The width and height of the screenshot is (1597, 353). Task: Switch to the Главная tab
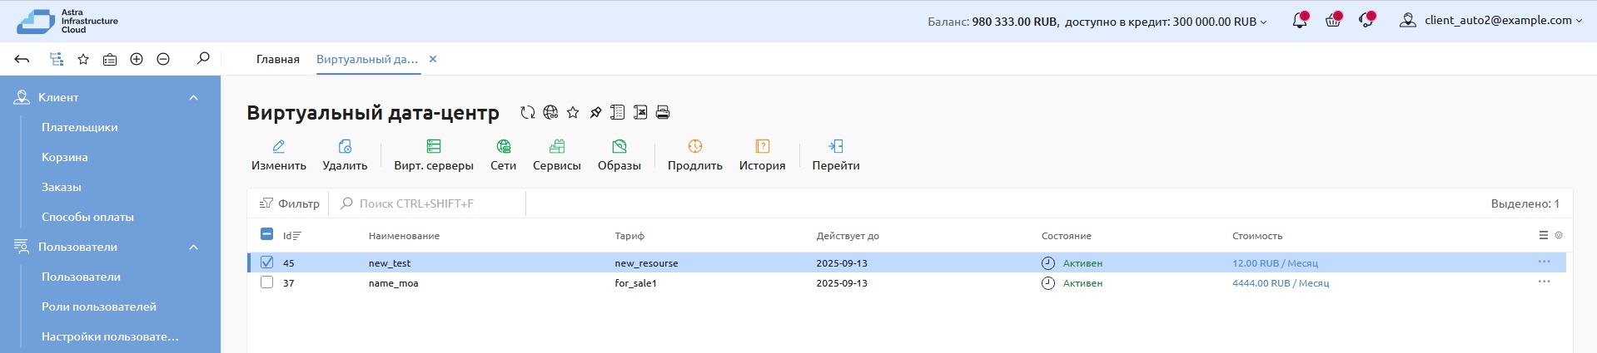tap(277, 59)
